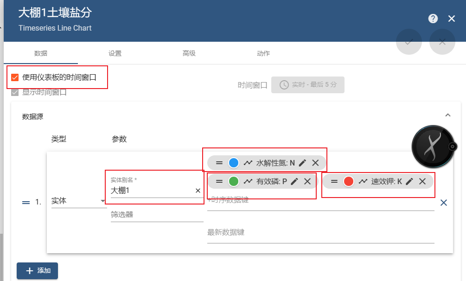Click the 筛选器 filter field
The height and width of the screenshot is (281, 466).
(157, 215)
